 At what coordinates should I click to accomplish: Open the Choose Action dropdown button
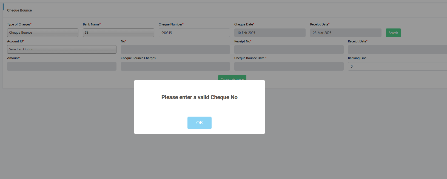tap(232, 78)
